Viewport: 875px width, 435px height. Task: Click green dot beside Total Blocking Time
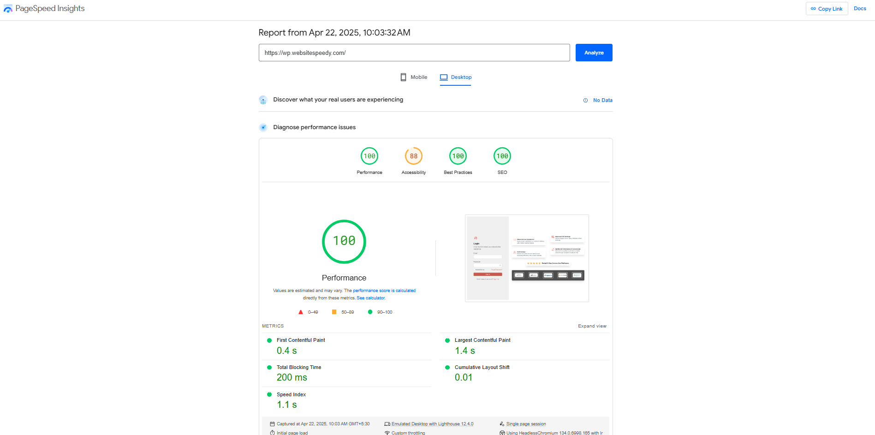coord(269,368)
